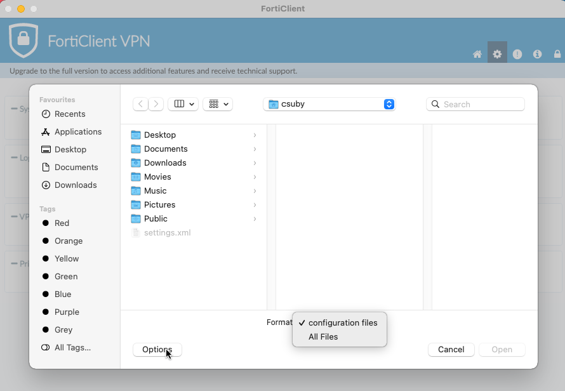The width and height of the screenshot is (565, 391).
Task: Click the FortiClient shield logo
Action: coord(23,41)
